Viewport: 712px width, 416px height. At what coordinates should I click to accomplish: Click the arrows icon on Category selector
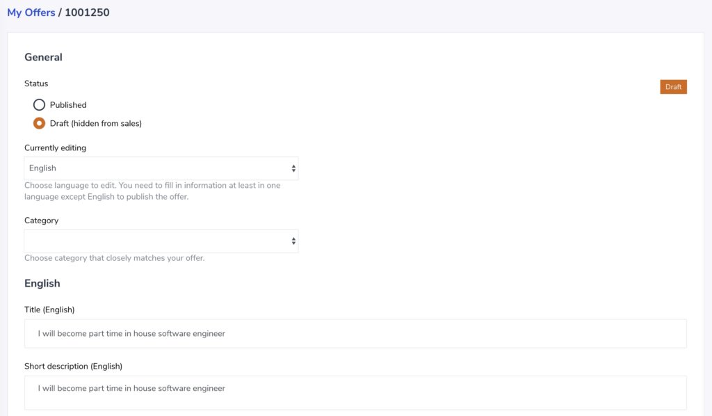click(x=293, y=241)
